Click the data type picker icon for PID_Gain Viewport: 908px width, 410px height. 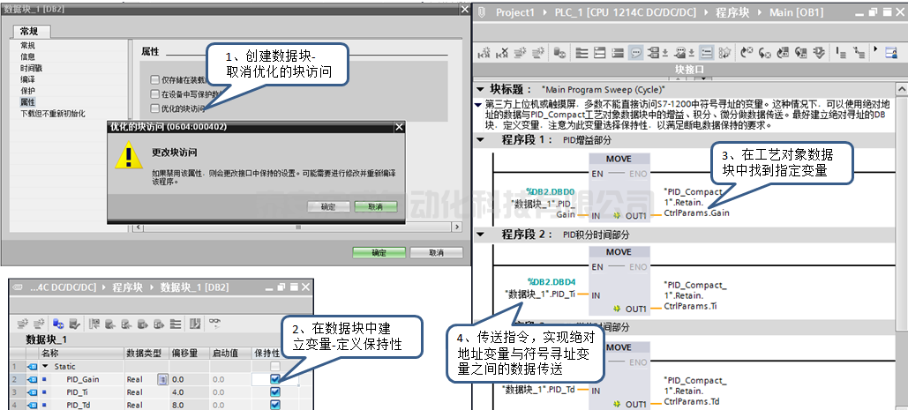(161, 379)
